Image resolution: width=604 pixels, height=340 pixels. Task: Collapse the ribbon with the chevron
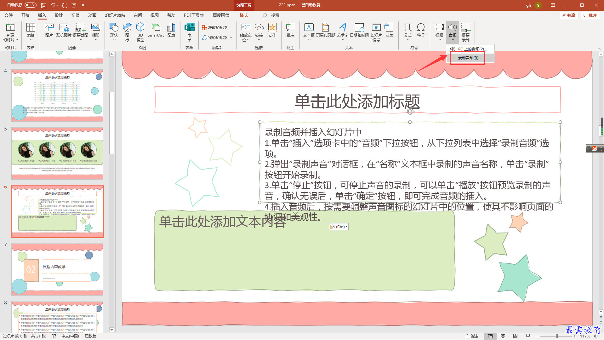[x=599, y=49]
